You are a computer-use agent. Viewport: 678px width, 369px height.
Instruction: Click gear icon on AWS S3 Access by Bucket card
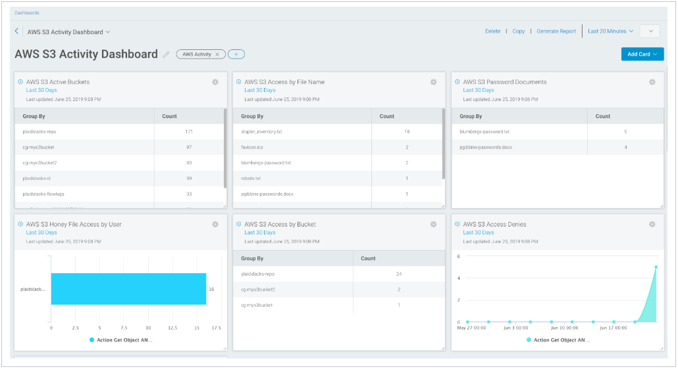click(433, 225)
